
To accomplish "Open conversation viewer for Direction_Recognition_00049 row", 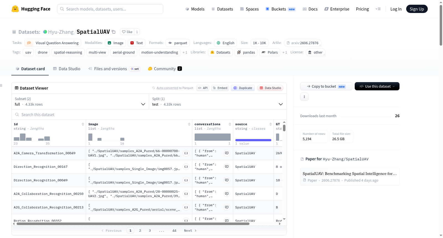I will point(227,180).
